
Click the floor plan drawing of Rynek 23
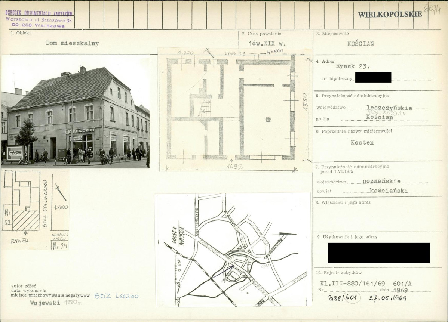pyautogui.click(x=236, y=110)
